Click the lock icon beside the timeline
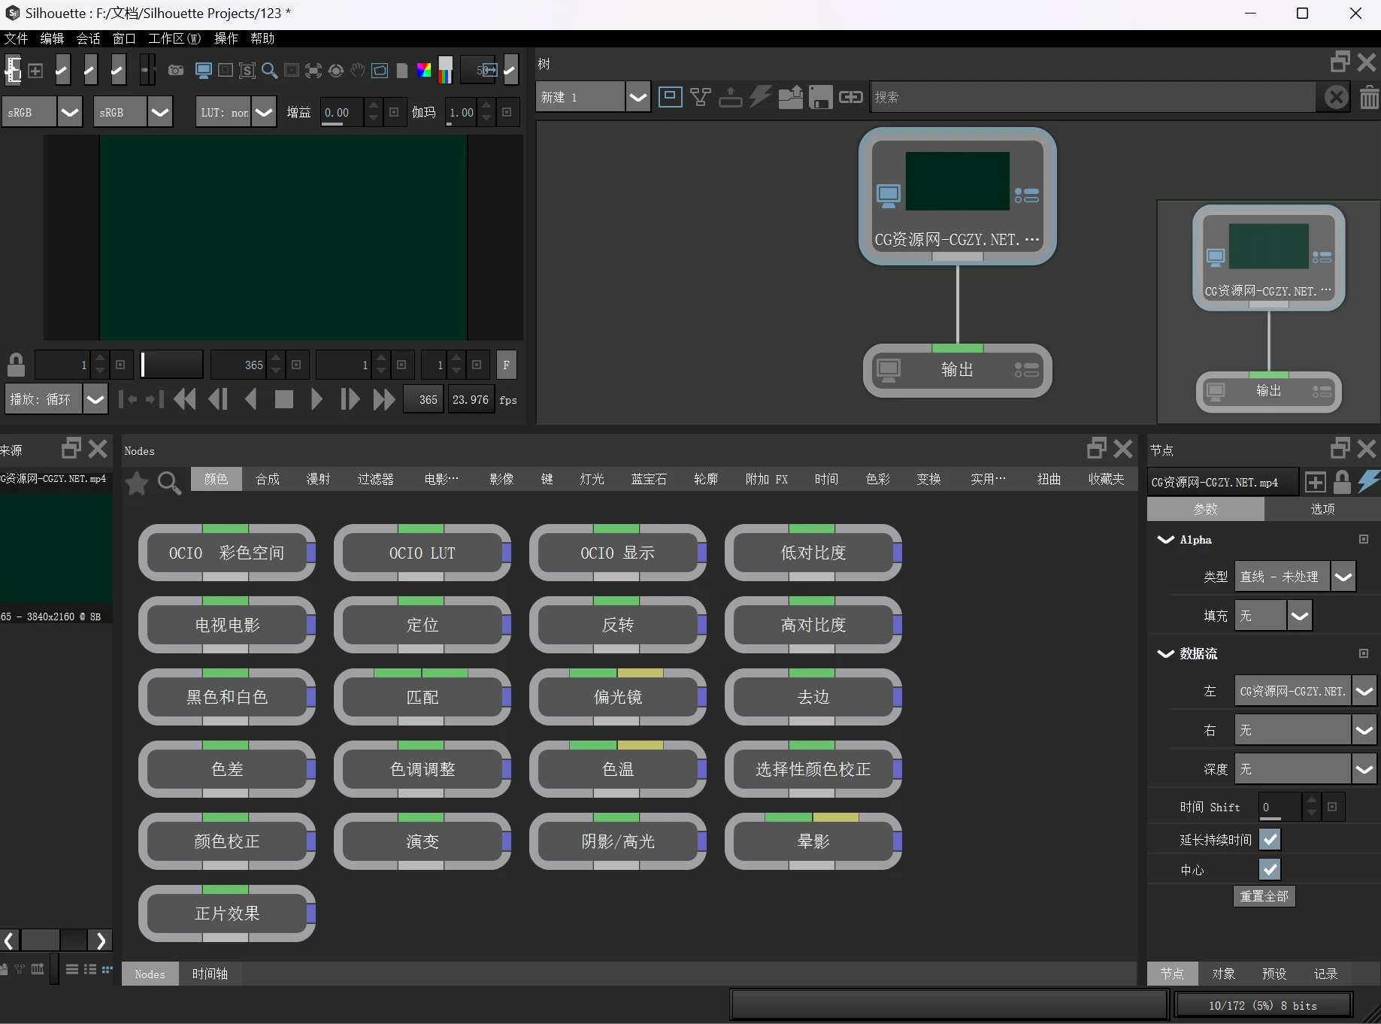The height and width of the screenshot is (1024, 1381). click(16, 365)
